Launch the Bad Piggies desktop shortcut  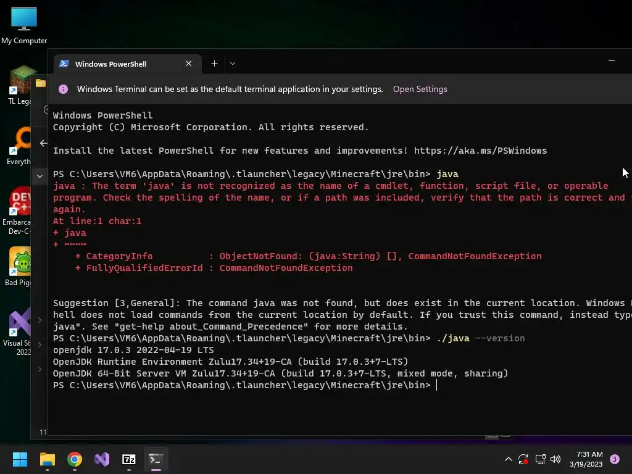pos(19,267)
